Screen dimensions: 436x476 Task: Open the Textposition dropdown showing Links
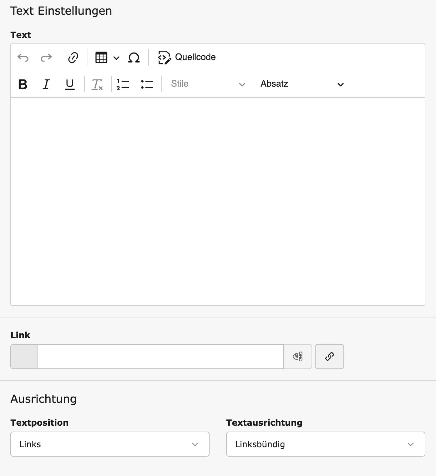[110, 444]
